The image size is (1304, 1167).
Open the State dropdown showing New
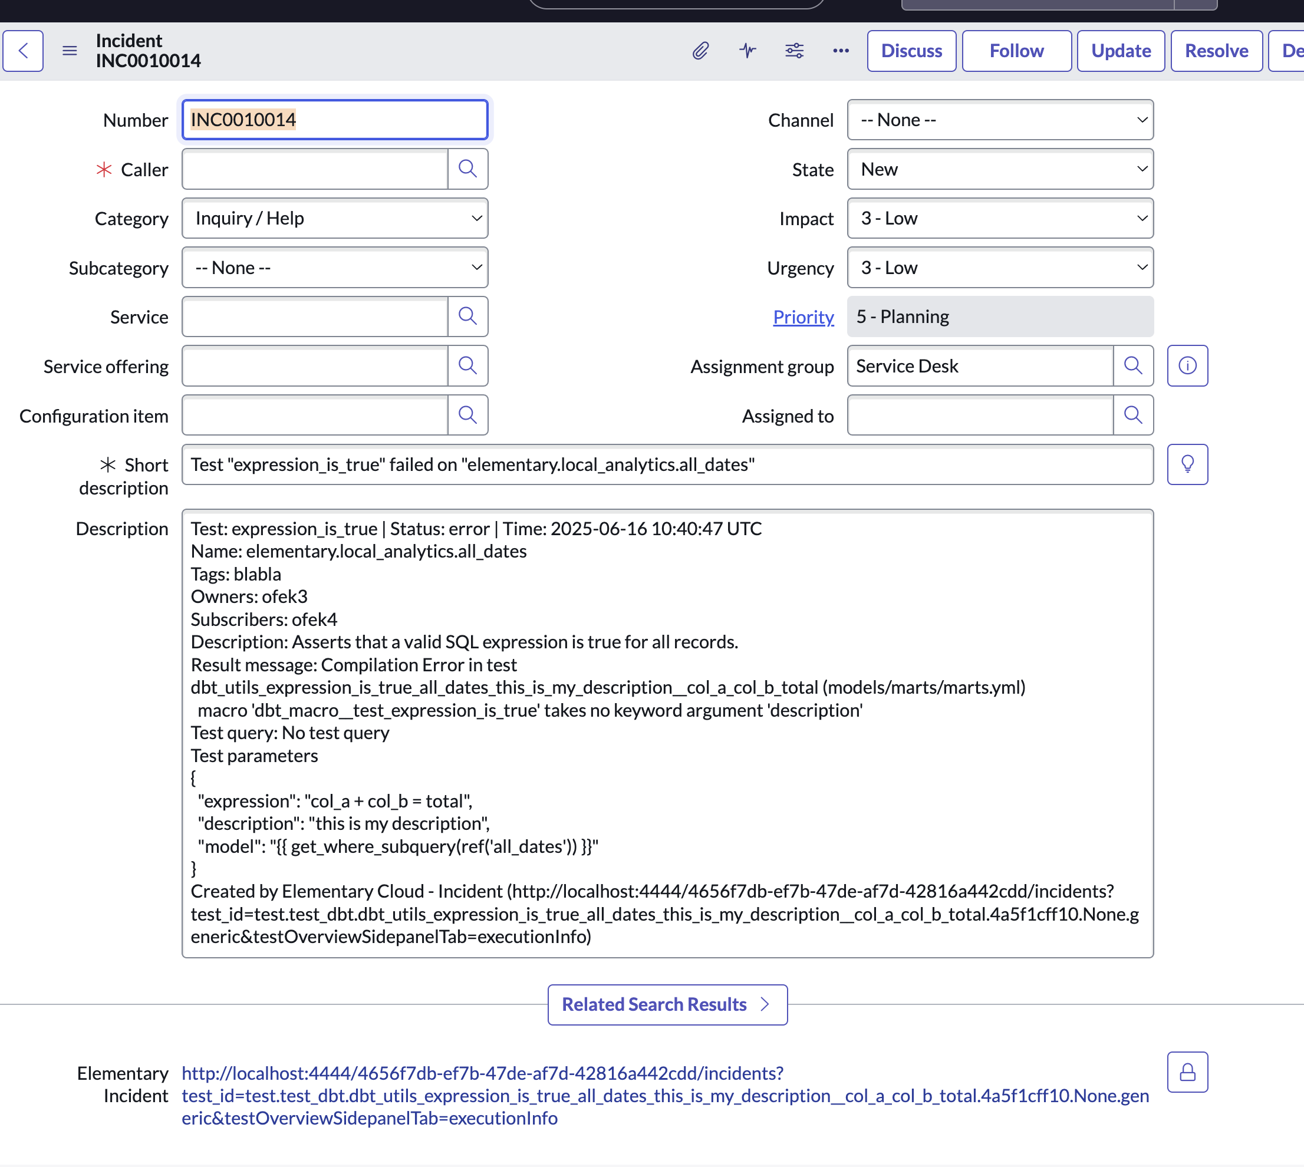point(1000,169)
